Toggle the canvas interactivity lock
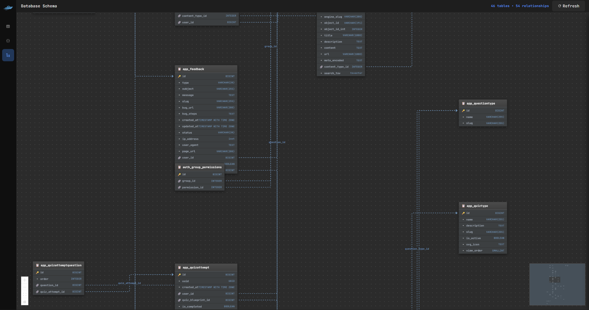The width and height of the screenshot is (589, 310). tap(25, 302)
